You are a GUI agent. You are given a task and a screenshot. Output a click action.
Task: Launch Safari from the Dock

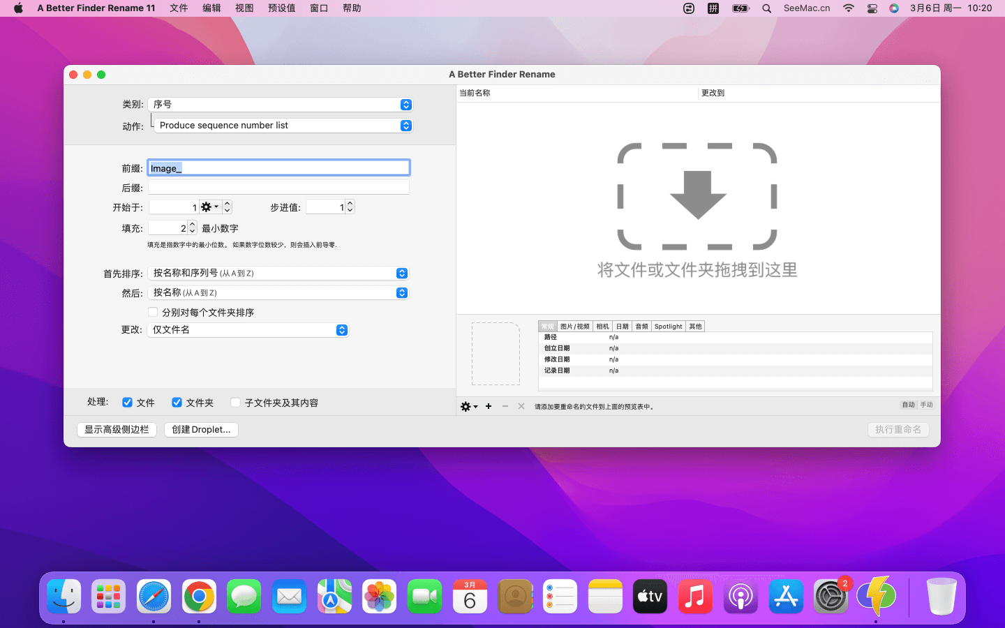154,597
